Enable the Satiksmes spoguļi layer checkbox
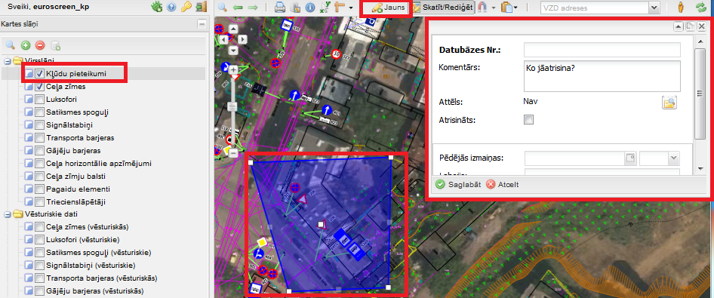714x298 pixels. (x=39, y=112)
